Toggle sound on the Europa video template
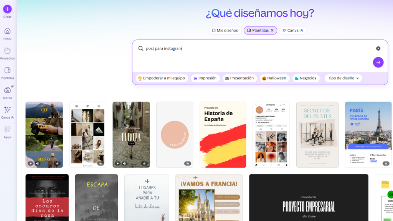 pyautogui.click(x=125, y=163)
